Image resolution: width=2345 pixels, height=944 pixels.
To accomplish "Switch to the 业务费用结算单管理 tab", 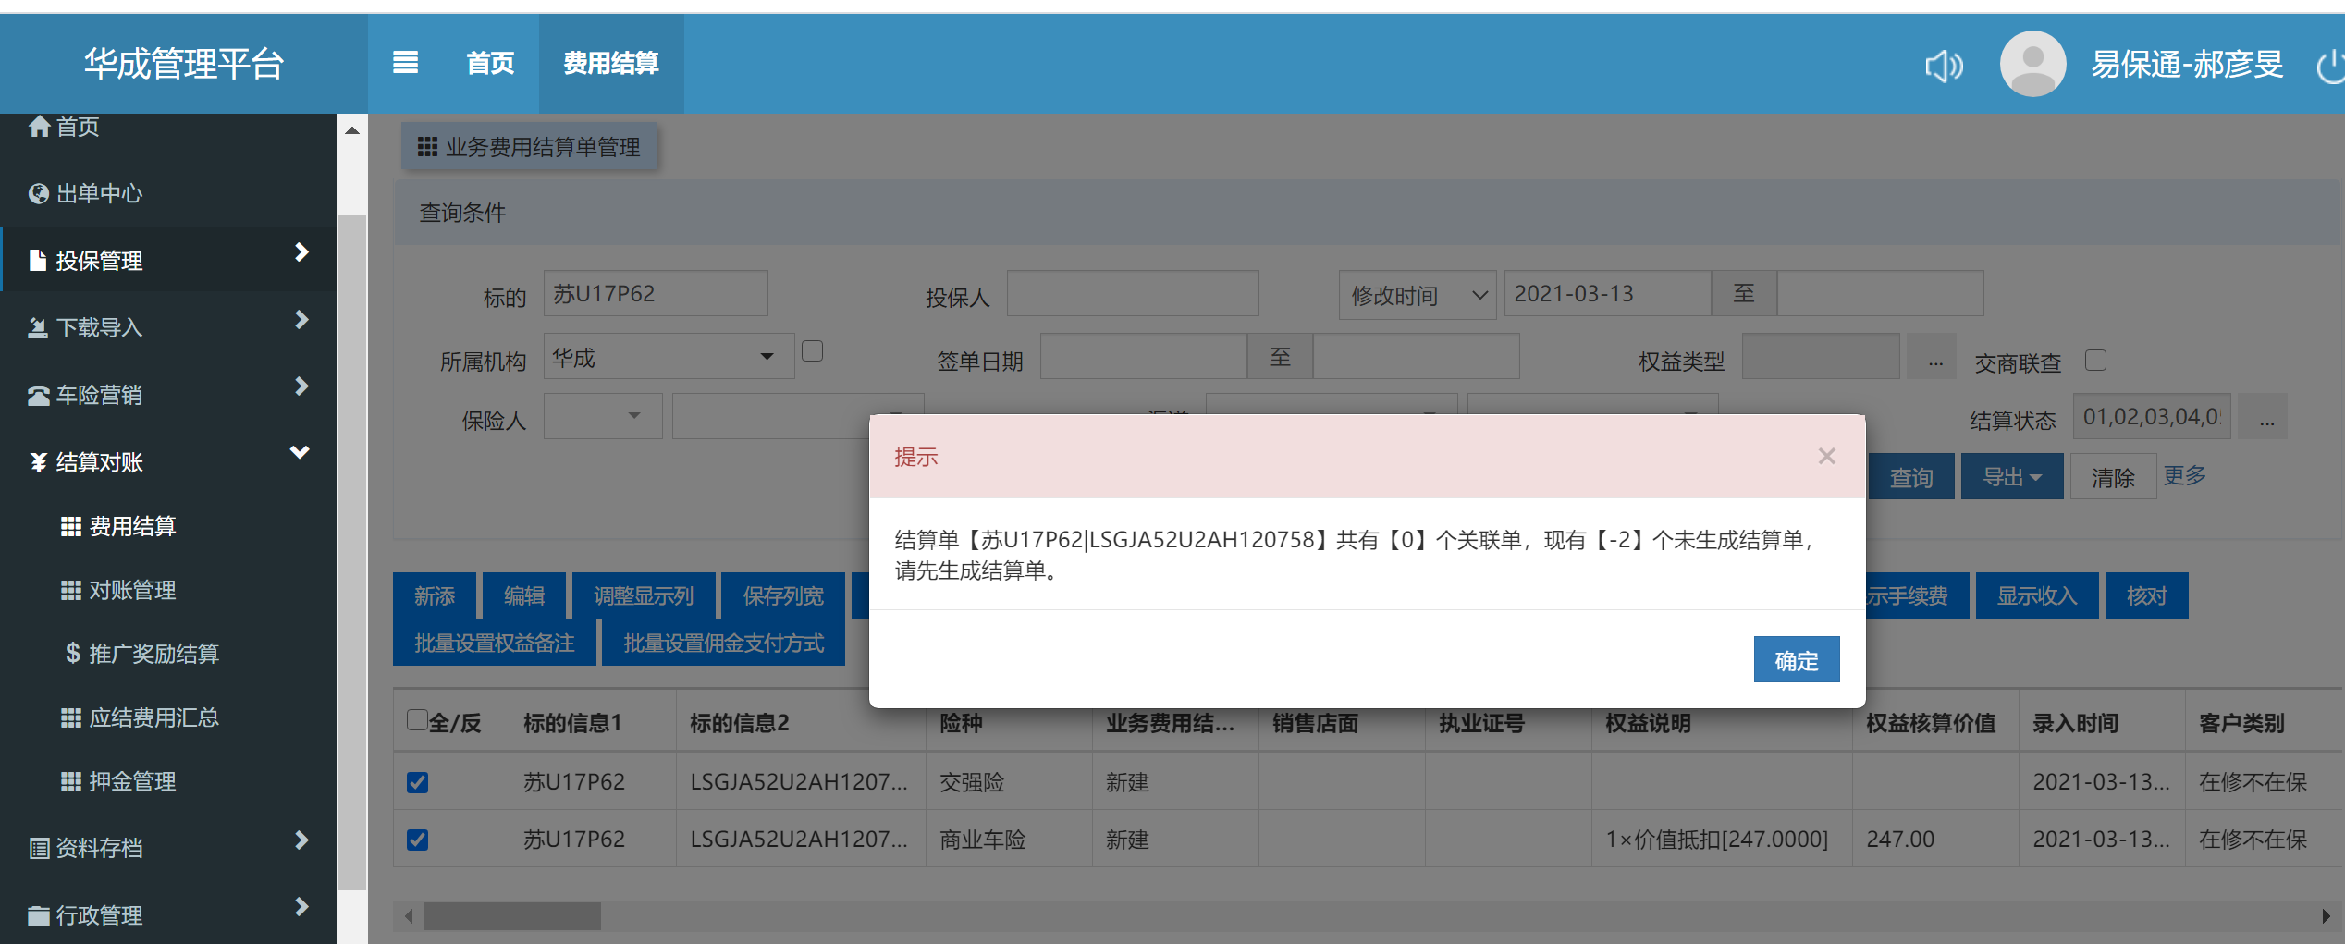I will coord(529,146).
